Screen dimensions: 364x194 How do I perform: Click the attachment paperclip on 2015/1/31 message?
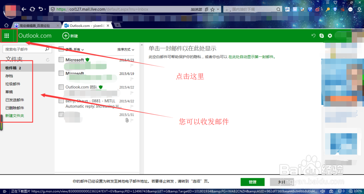tap(127, 120)
